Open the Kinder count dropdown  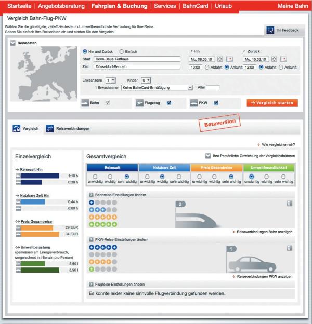coord(146,80)
